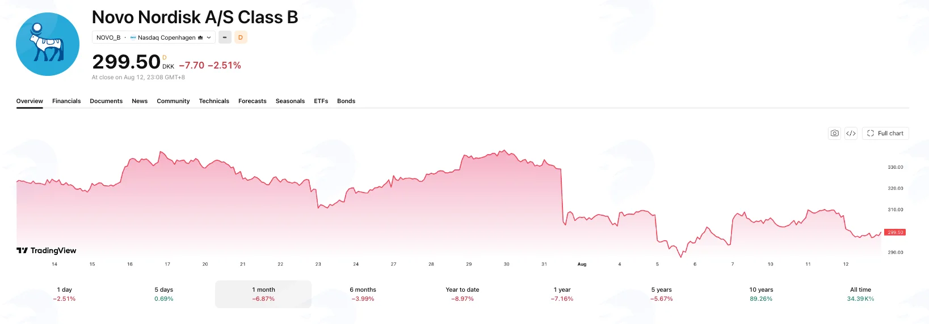Select the 5 days performance range
The image size is (929, 324).
coord(164,294)
